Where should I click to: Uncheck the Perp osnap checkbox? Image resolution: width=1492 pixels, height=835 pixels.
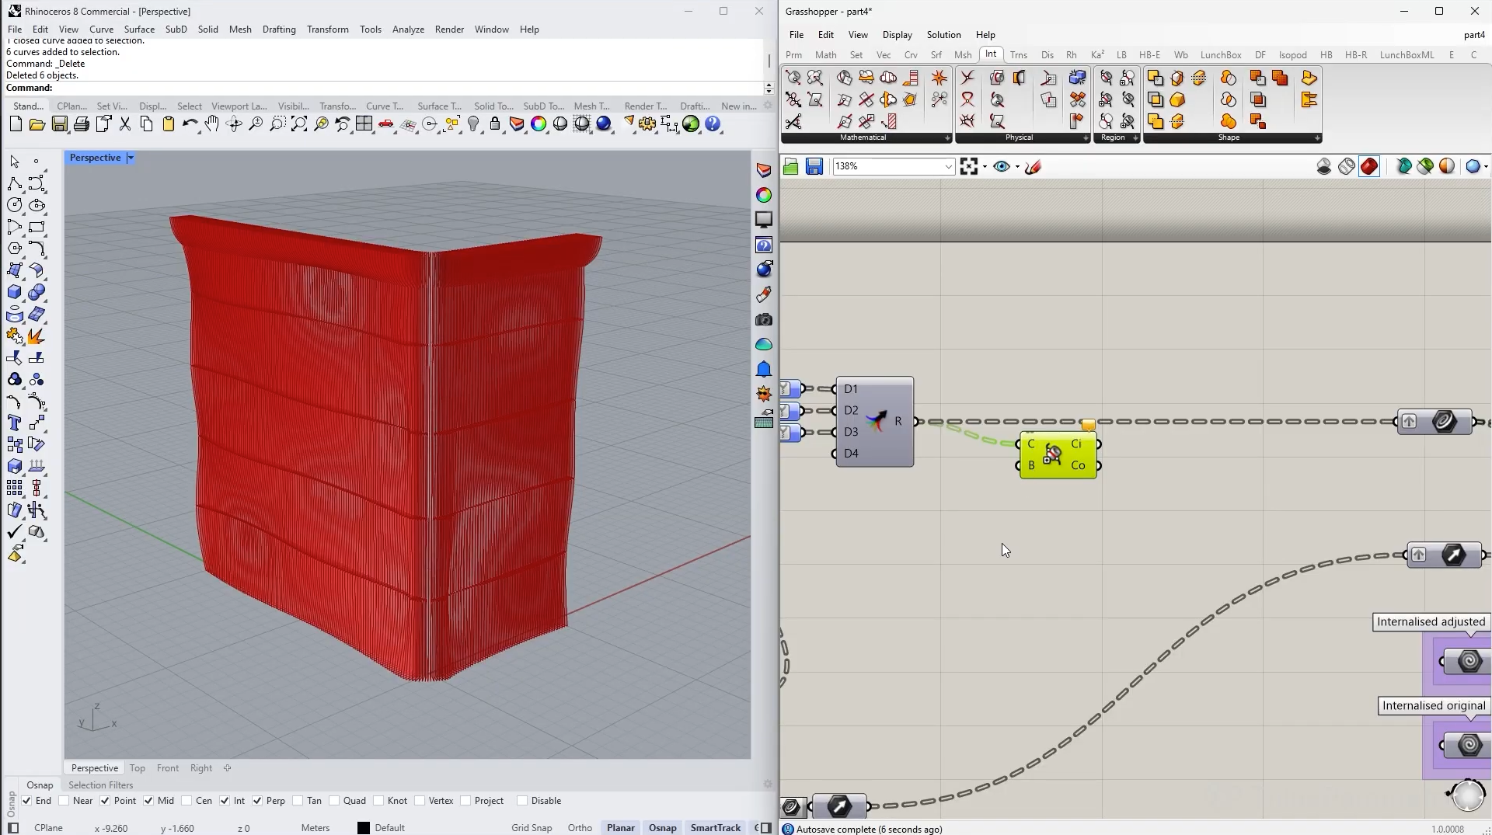click(x=257, y=801)
